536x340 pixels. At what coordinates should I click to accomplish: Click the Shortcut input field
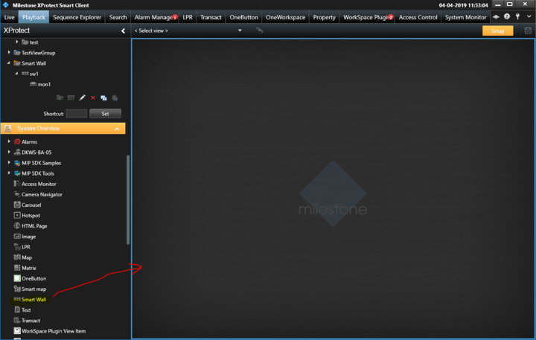[x=76, y=114]
